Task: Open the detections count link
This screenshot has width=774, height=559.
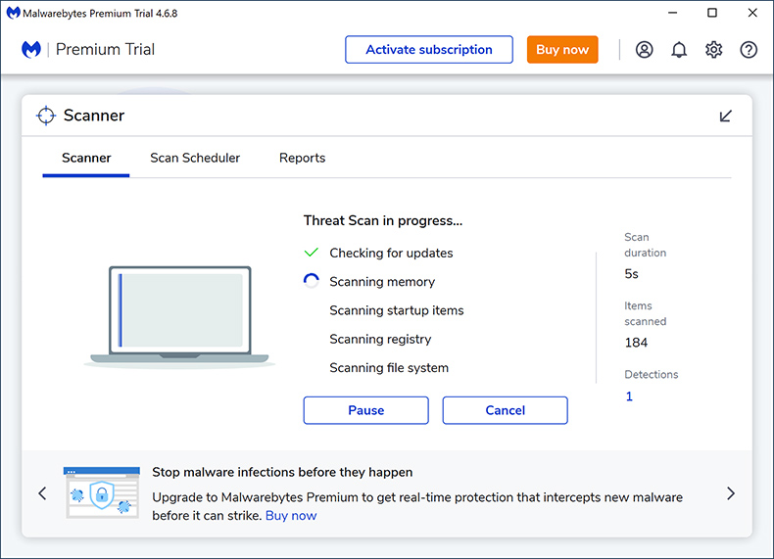Action: coord(629,396)
